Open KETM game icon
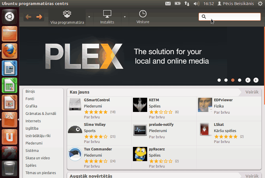This screenshot has width=265, height=178. (x=140, y=105)
